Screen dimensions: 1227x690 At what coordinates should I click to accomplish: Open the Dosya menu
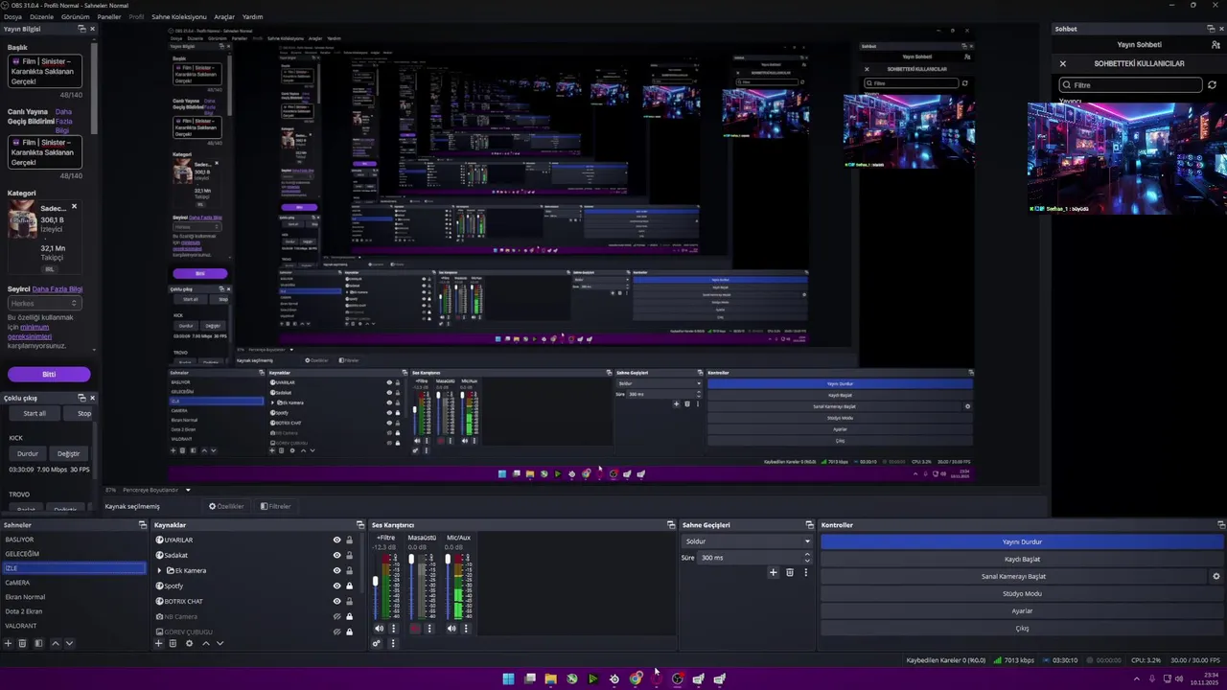pos(12,16)
